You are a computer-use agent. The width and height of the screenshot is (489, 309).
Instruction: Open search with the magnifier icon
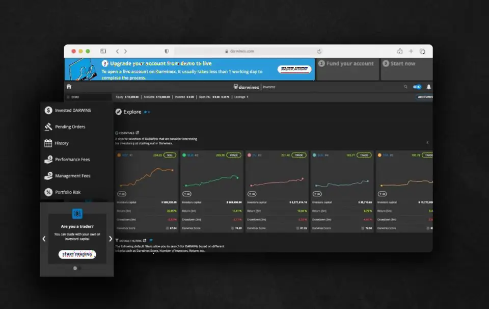[x=405, y=87]
